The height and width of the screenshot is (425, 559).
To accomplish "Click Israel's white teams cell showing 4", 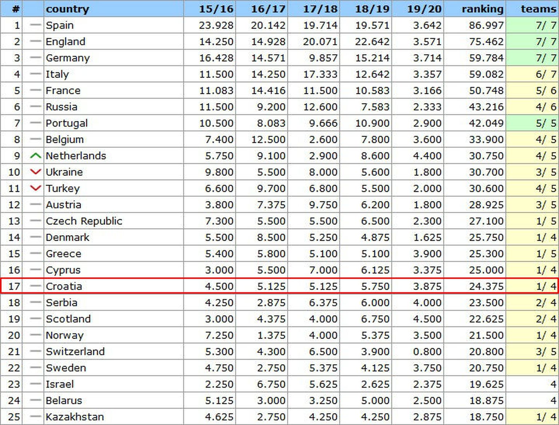I will pos(532,384).
